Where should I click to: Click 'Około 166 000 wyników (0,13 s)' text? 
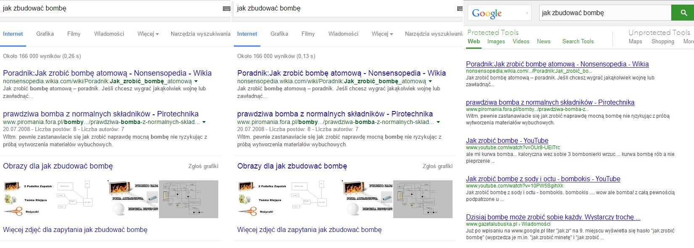coord(276,56)
